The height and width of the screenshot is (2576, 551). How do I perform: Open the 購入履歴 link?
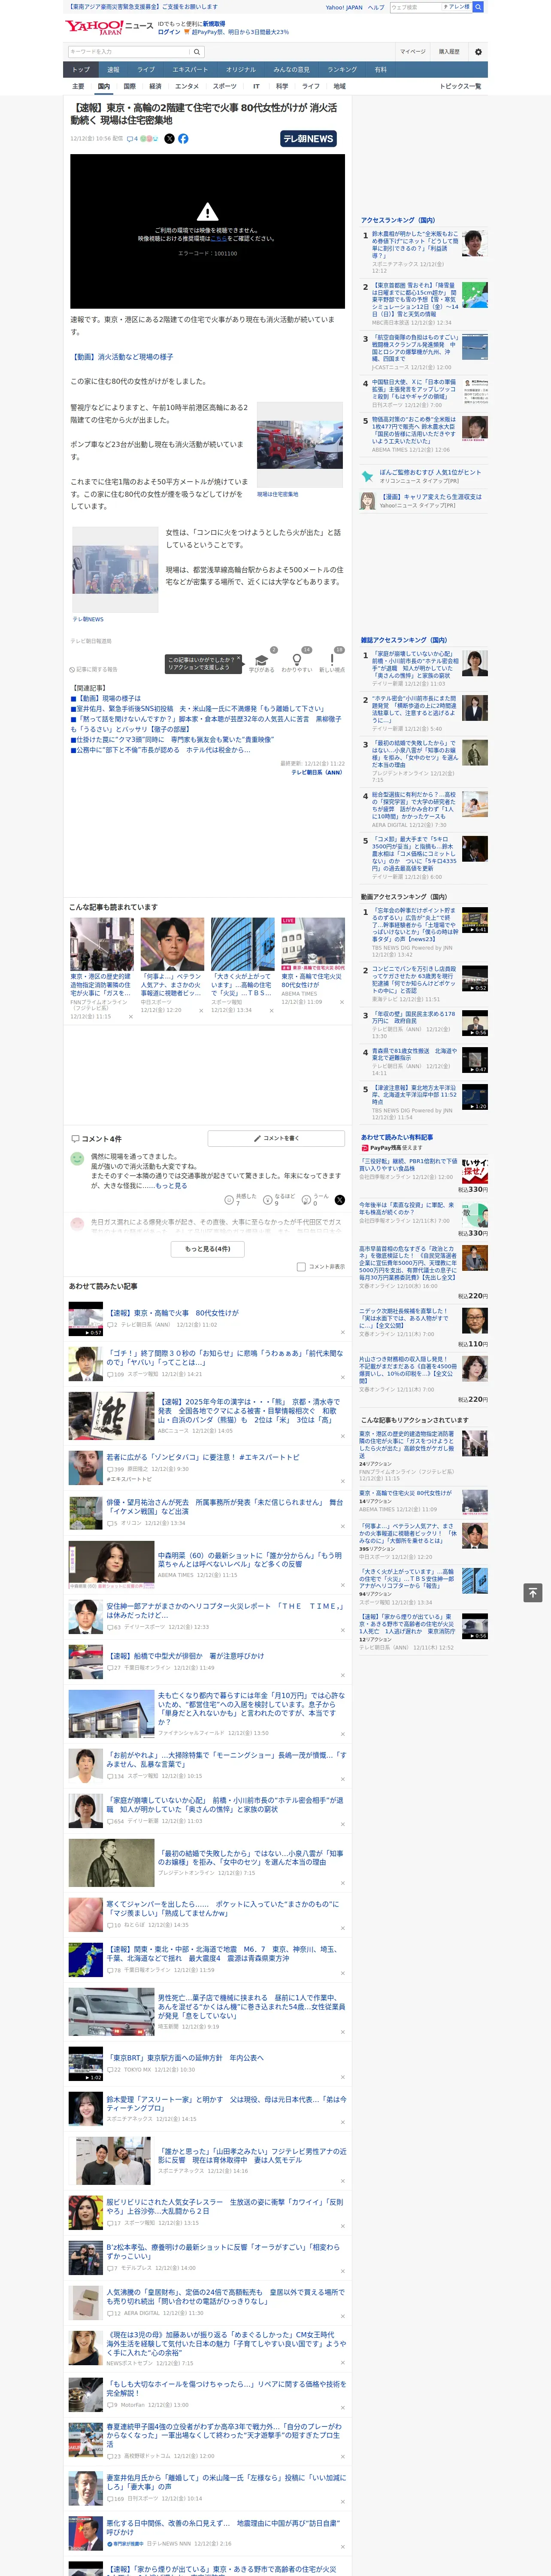449,51
